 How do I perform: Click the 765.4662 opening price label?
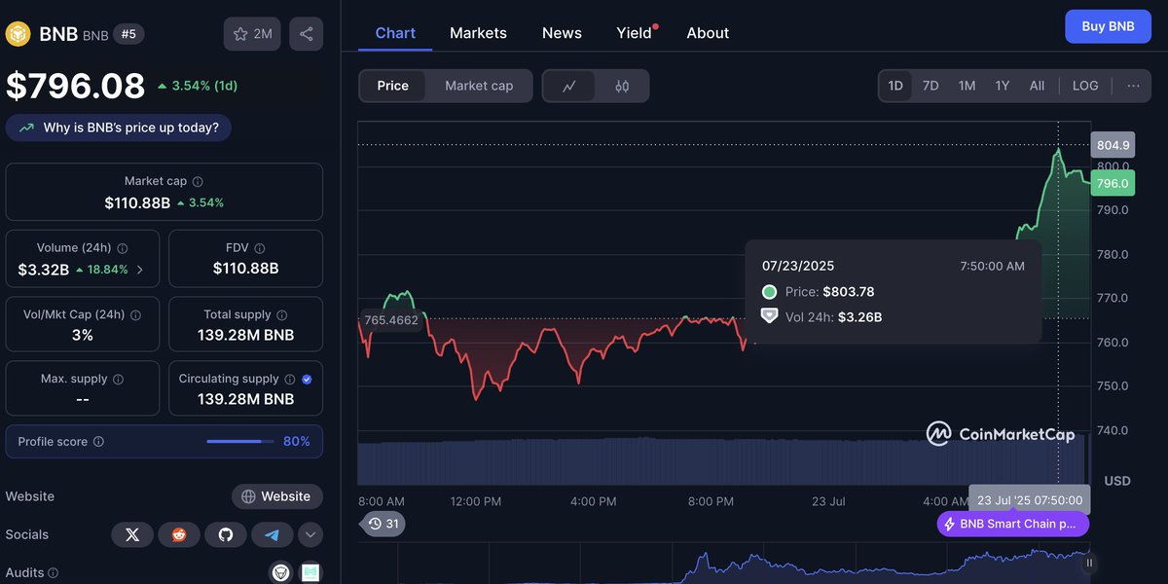coord(390,319)
